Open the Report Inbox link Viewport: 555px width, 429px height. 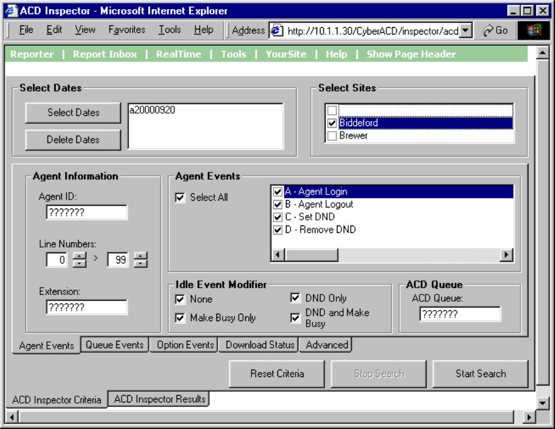pyautogui.click(x=105, y=54)
